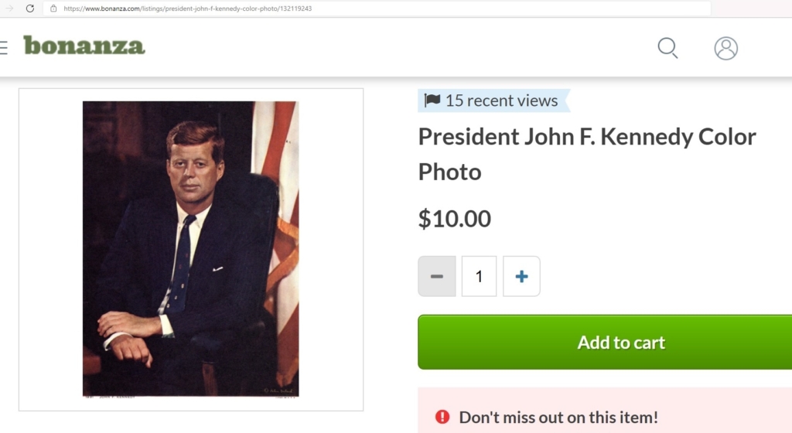Screen dimensions: 792x433
Task: Click the quantity field showing 1
Action: 479,276
